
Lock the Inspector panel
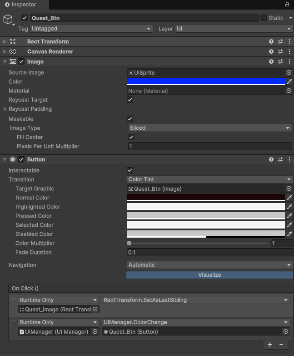tap(287, 4)
